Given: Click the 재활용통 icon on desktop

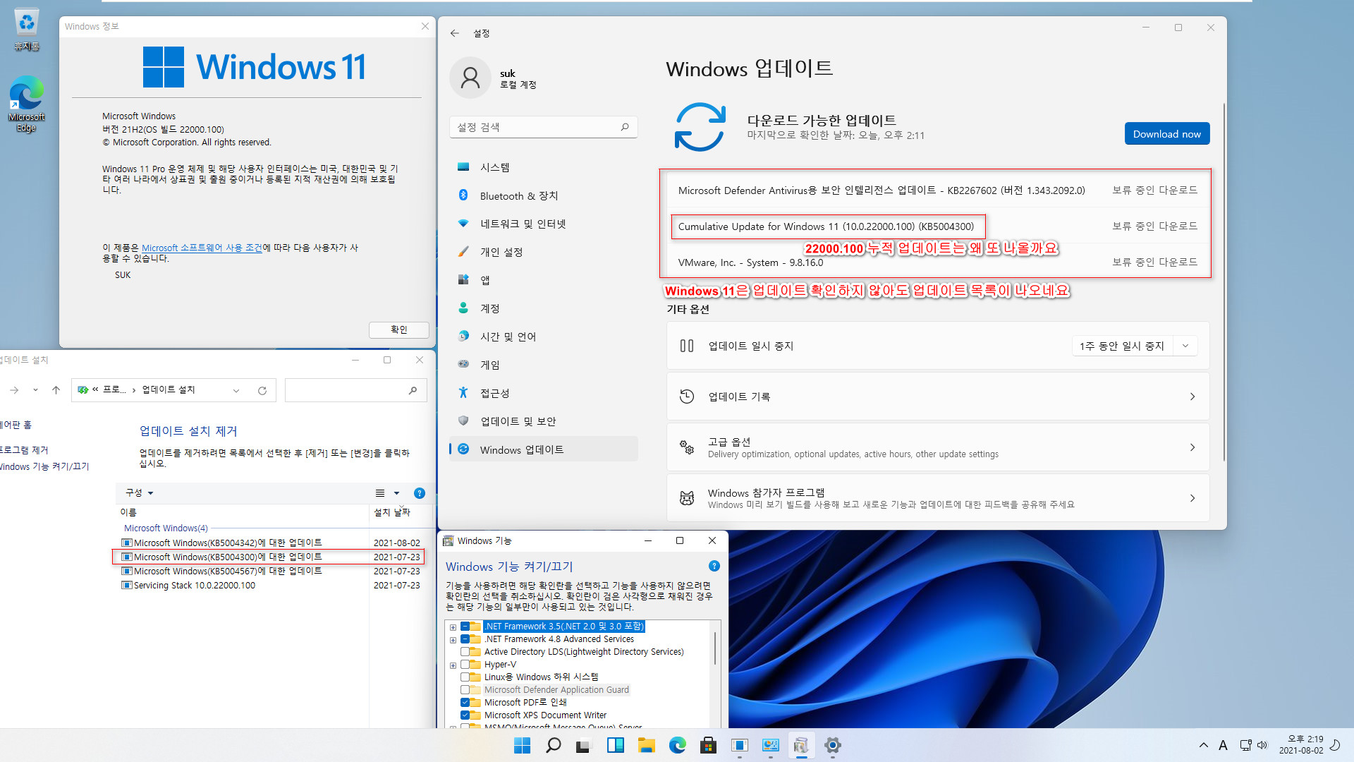Looking at the screenshot, I should [26, 23].
